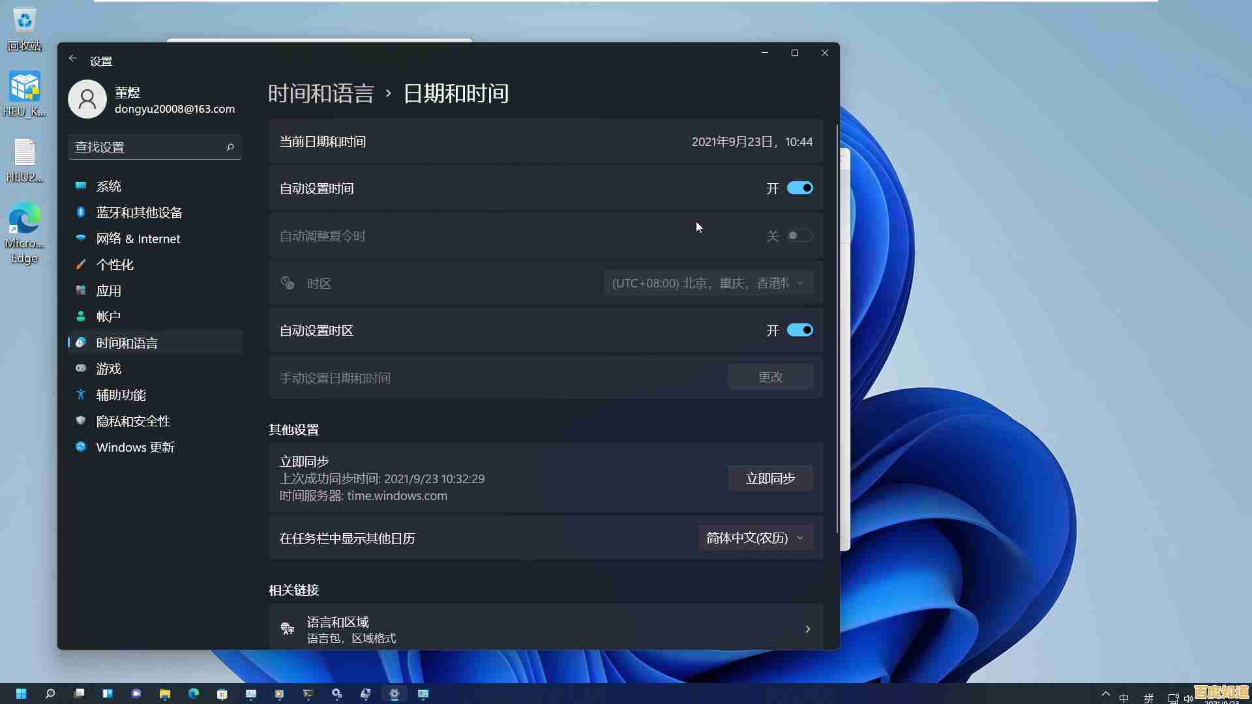Open 蓝牙和其他设备 settings
Screen dimensions: 1252x704
coord(140,212)
